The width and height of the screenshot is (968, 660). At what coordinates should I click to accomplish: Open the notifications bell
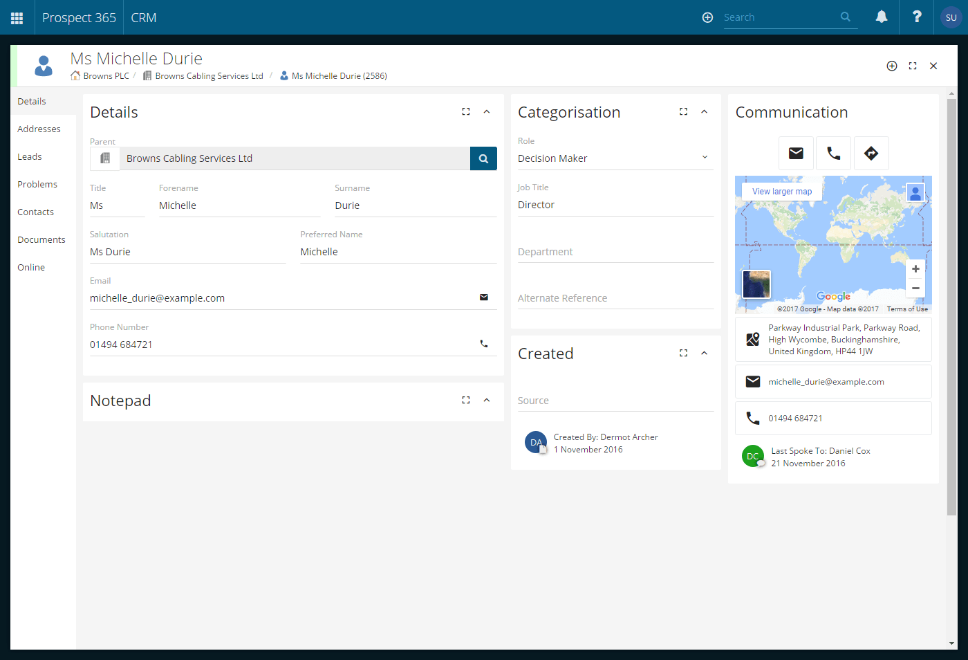point(881,17)
